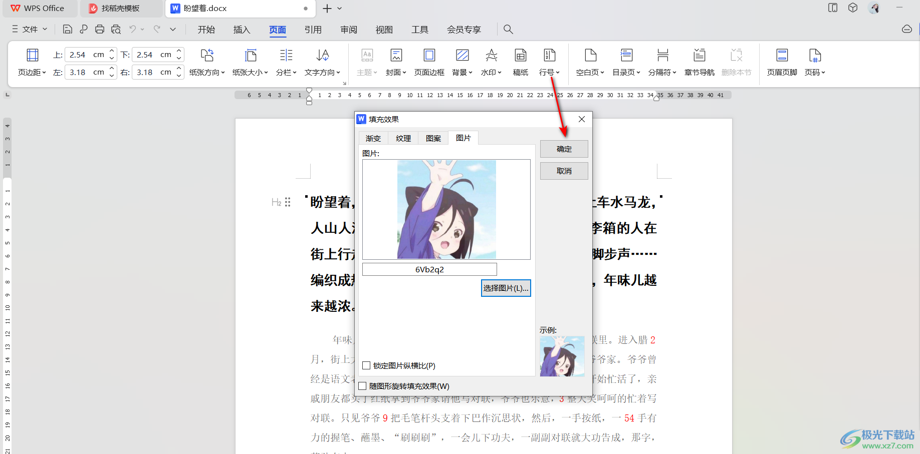Viewport: 920px width, 454px height.
Task: Click the 页面边框 page border icon
Action: [429, 55]
